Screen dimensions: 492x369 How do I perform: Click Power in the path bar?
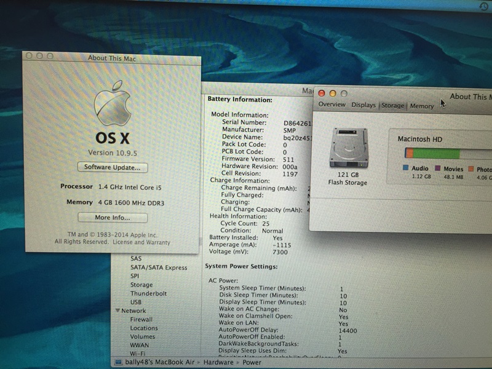coord(252,362)
